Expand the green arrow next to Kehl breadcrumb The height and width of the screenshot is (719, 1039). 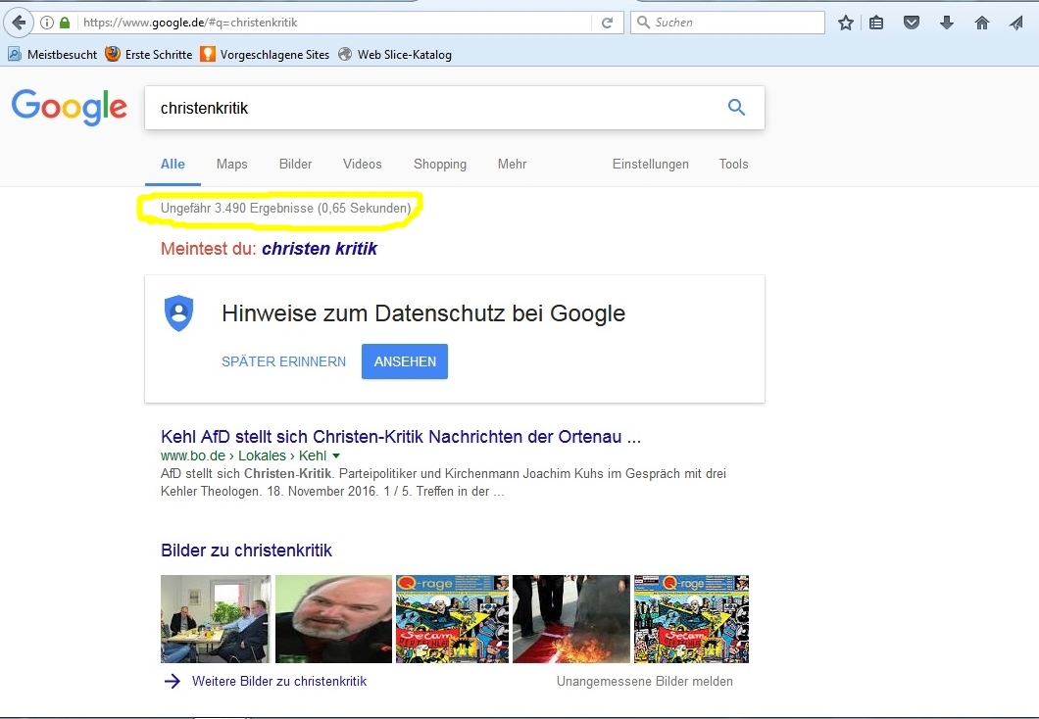click(x=336, y=455)
